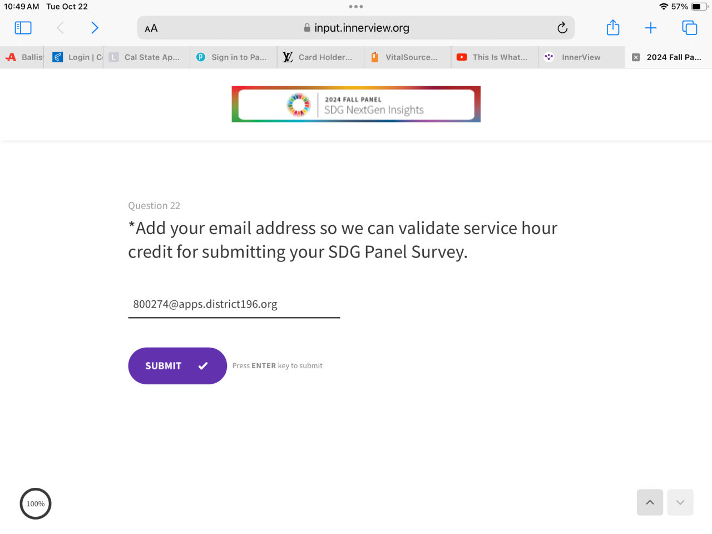Switch to the VitalSource tab
This screenshot has height=534, width=712.
(x=411, y=57)
